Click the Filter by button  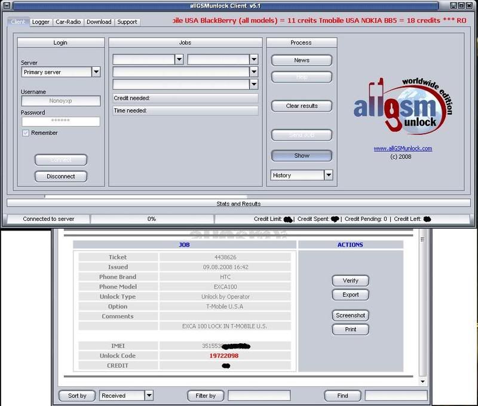pos(206,396)
